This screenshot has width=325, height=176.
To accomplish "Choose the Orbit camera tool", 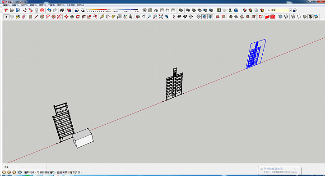I will click(x=138, y=17).
